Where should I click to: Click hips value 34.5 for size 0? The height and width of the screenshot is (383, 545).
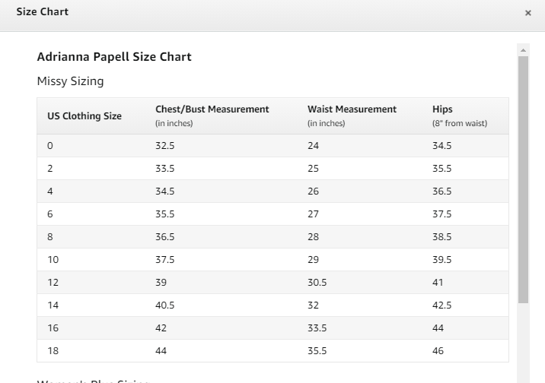click(x=441, y=146)
